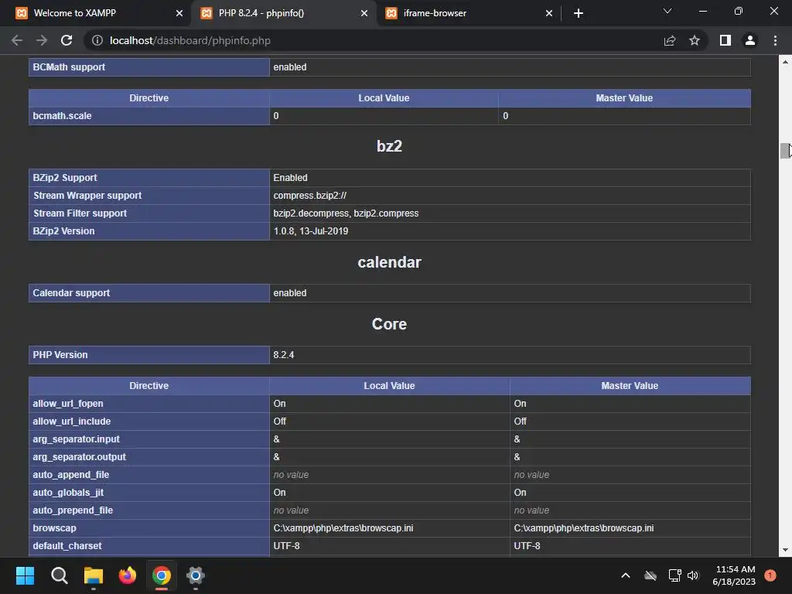Close the iframe-browser tab
Image resolution: width=792 pixels, height=594 pixels.
(x=549, y=13)
